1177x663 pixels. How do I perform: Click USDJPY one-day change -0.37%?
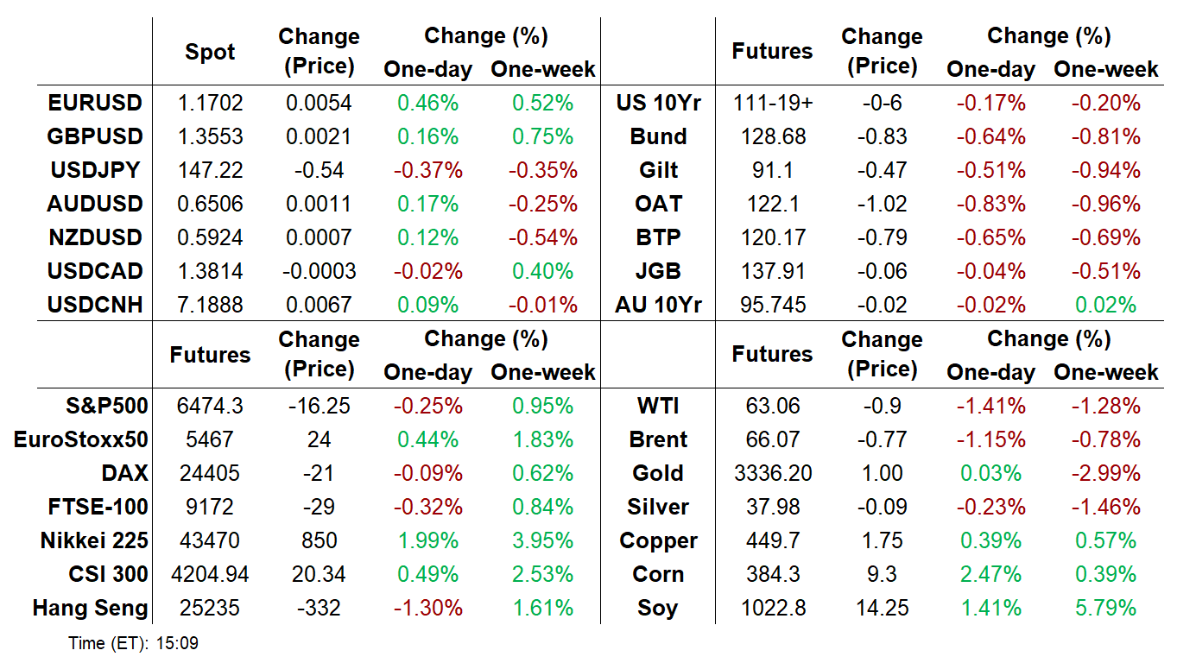click(428, 171)
